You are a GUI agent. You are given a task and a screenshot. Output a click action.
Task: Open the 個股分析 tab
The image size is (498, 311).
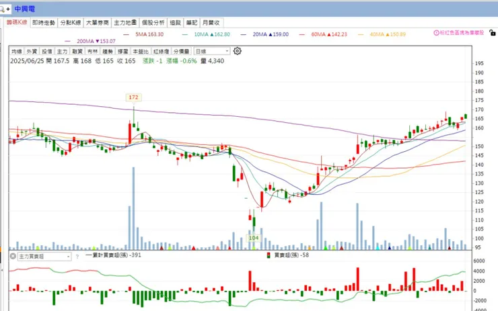[153, 23]
